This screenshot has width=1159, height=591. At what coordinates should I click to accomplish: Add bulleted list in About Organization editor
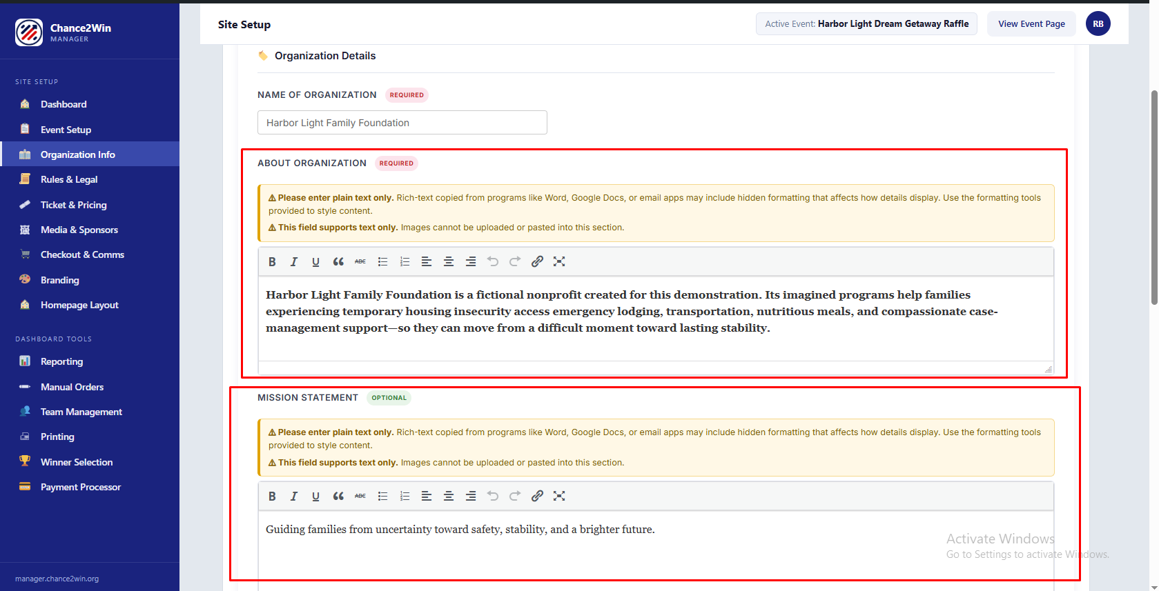(x=382, y=261)
